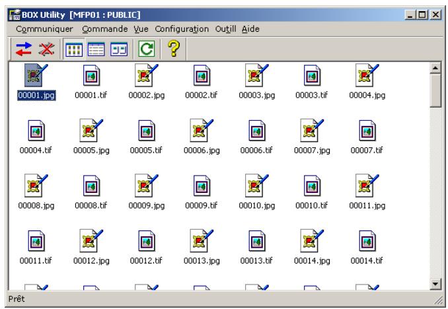
Task: Select the 00003.jpg file icon
Action: [256, 75]
